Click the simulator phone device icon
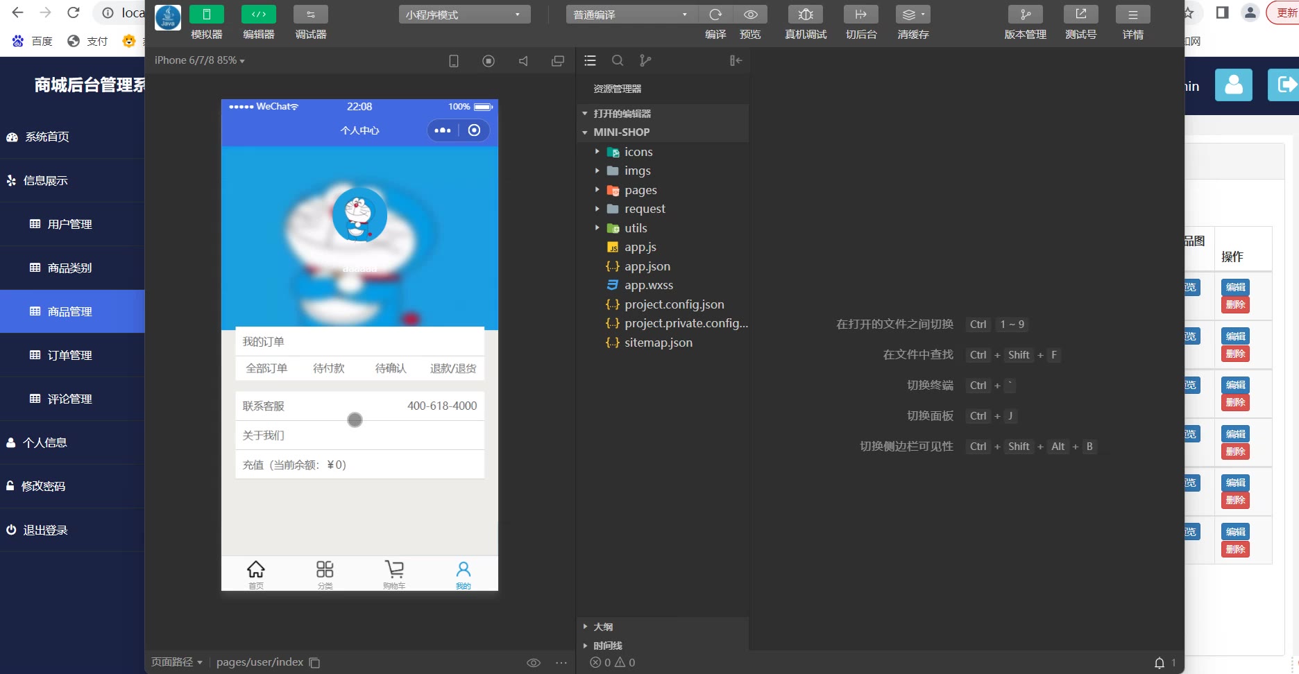The image size is (1299, 674). 454,61
